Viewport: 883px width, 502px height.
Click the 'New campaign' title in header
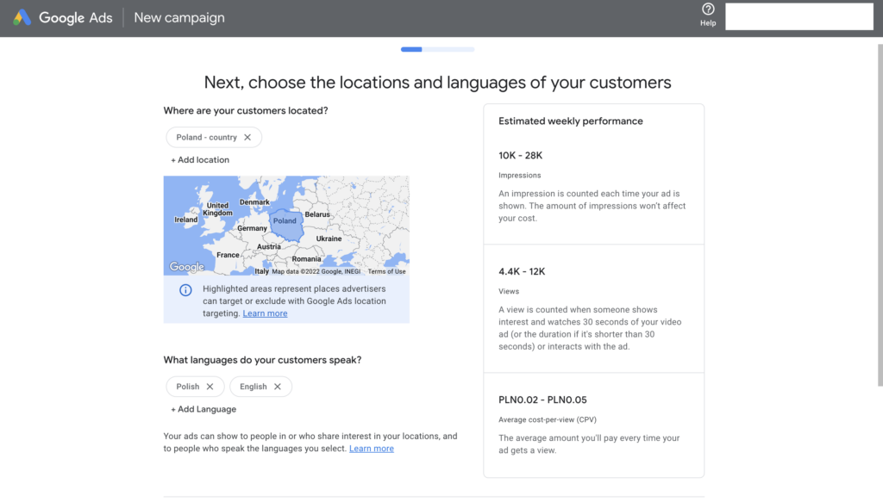179,17
